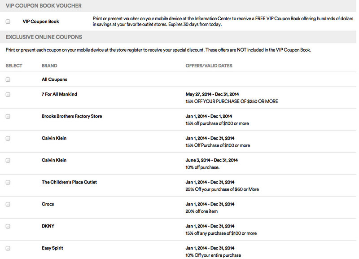
Task: Check The Children's Place Outlet coupon box
Action: pos(8,182)
